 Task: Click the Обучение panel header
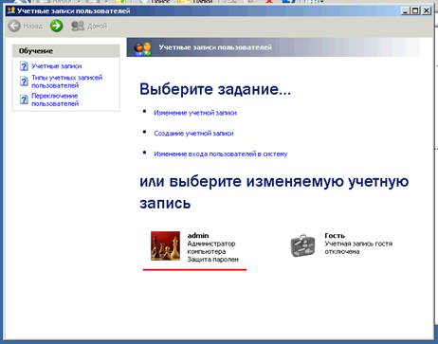click(x=66, y=51)
